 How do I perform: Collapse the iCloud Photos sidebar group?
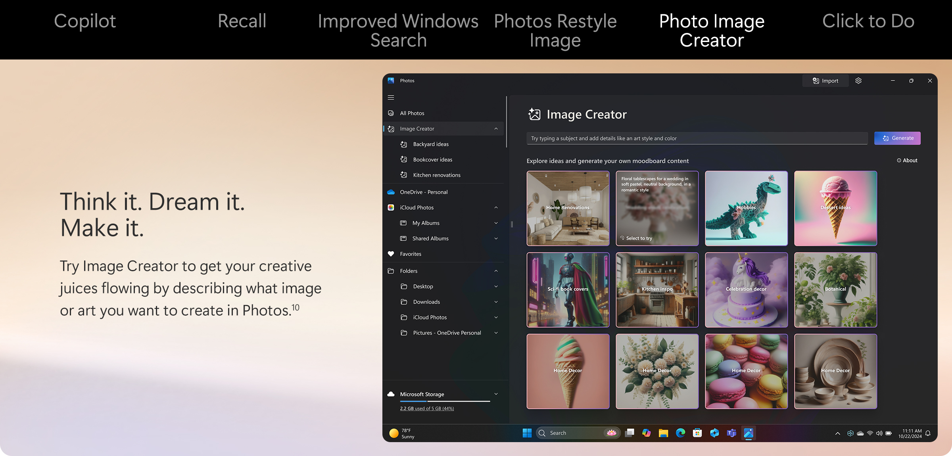click(x=496, y=208)
